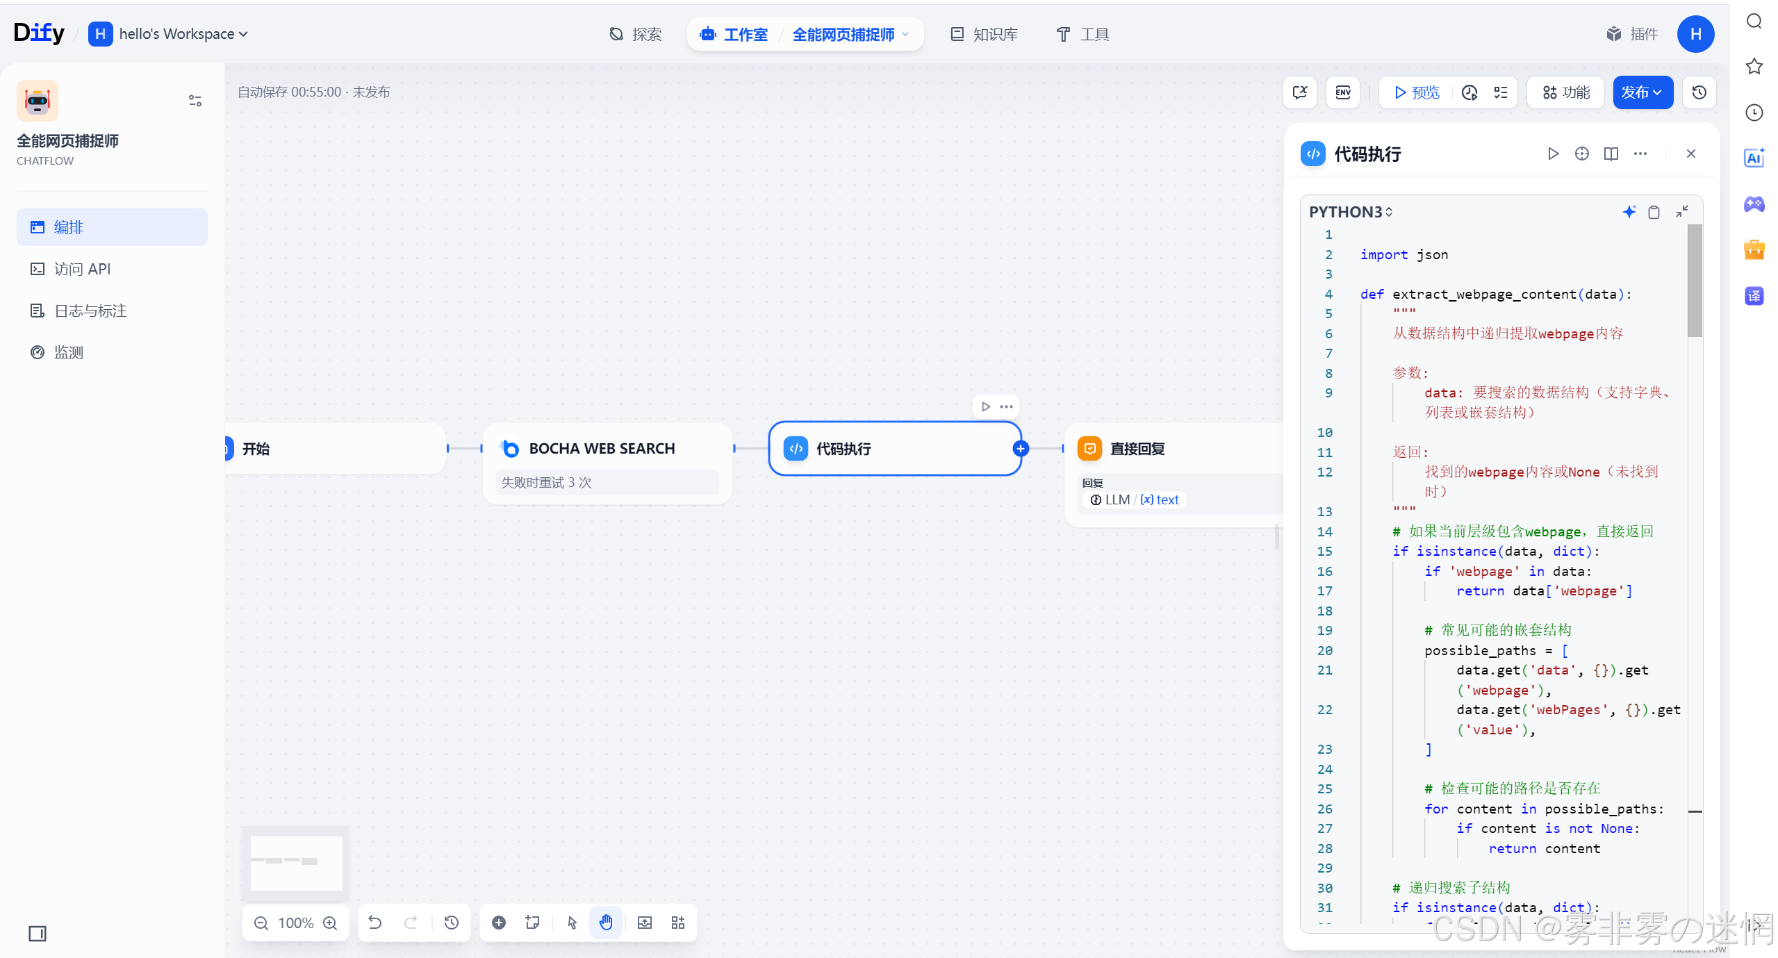The width and height of the screenshot is (1778, 958).
Task: Open 插件 plugins page
Action: pyautogui.click(x=1633, y=34)
